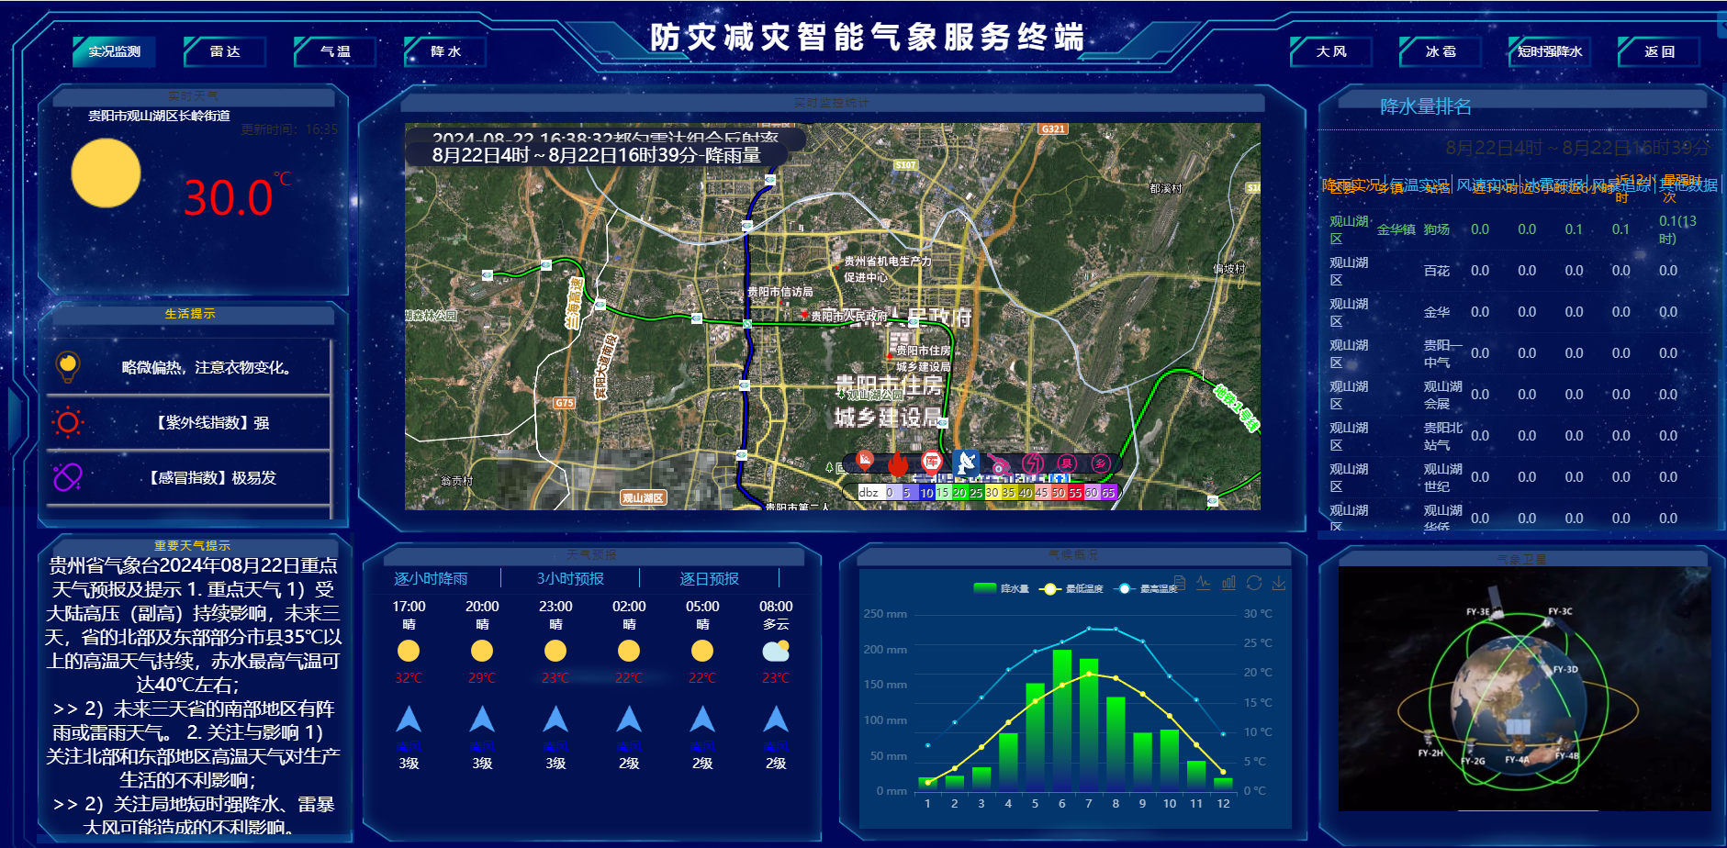
Task: Select the 3小时预报 forecast tab
Action: [x=570, y=578]
